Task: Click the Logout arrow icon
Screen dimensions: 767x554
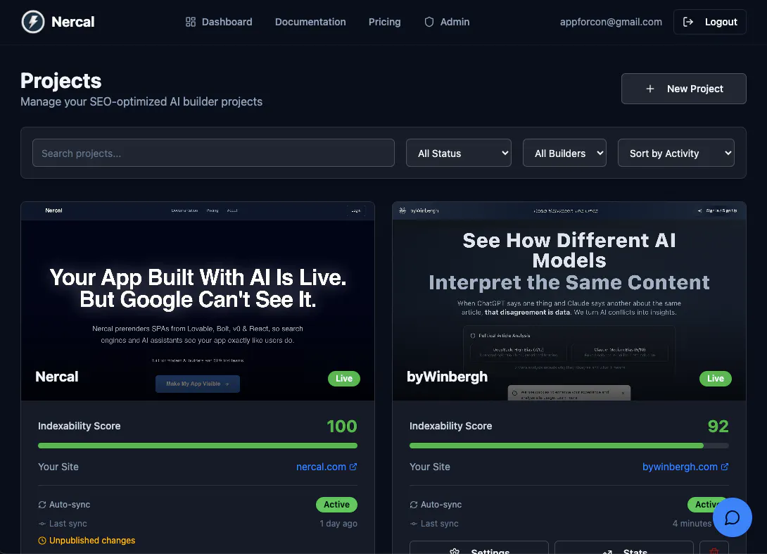Action: [x=687, y=22]
